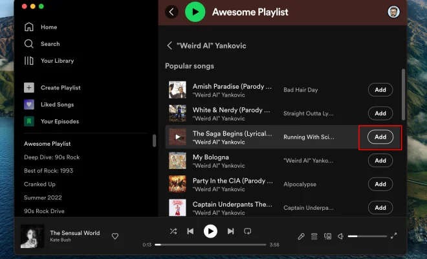The width and height of the screenshot is (427, 259).
Task: Add White & Nerdy to the playlist
Action: tap(380, 113)
